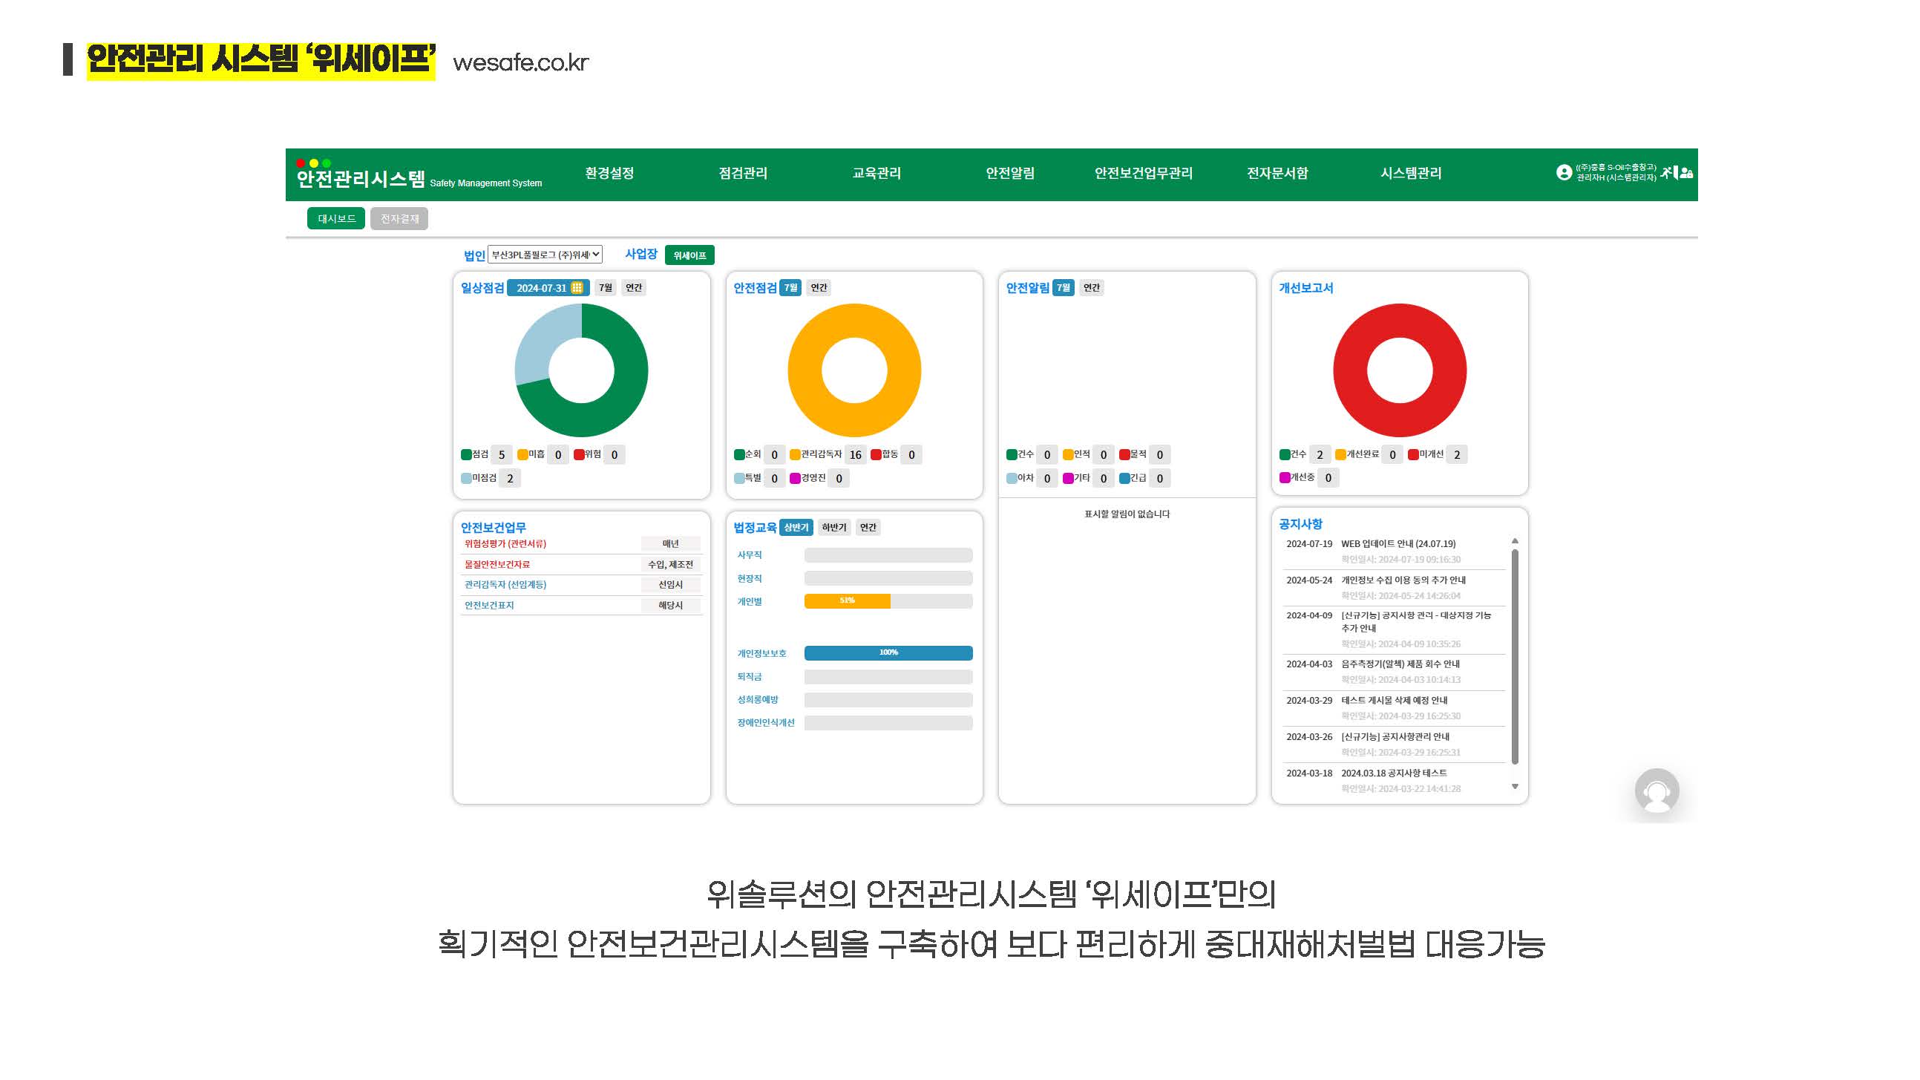
Task: Click the green 점검 legend marker
Action: tap(466, 455)
